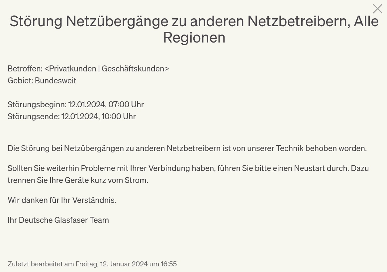The image size is (387, 272).
Task: Click the 'Störungsbeginn:' label
Action: tap(37, 105)
